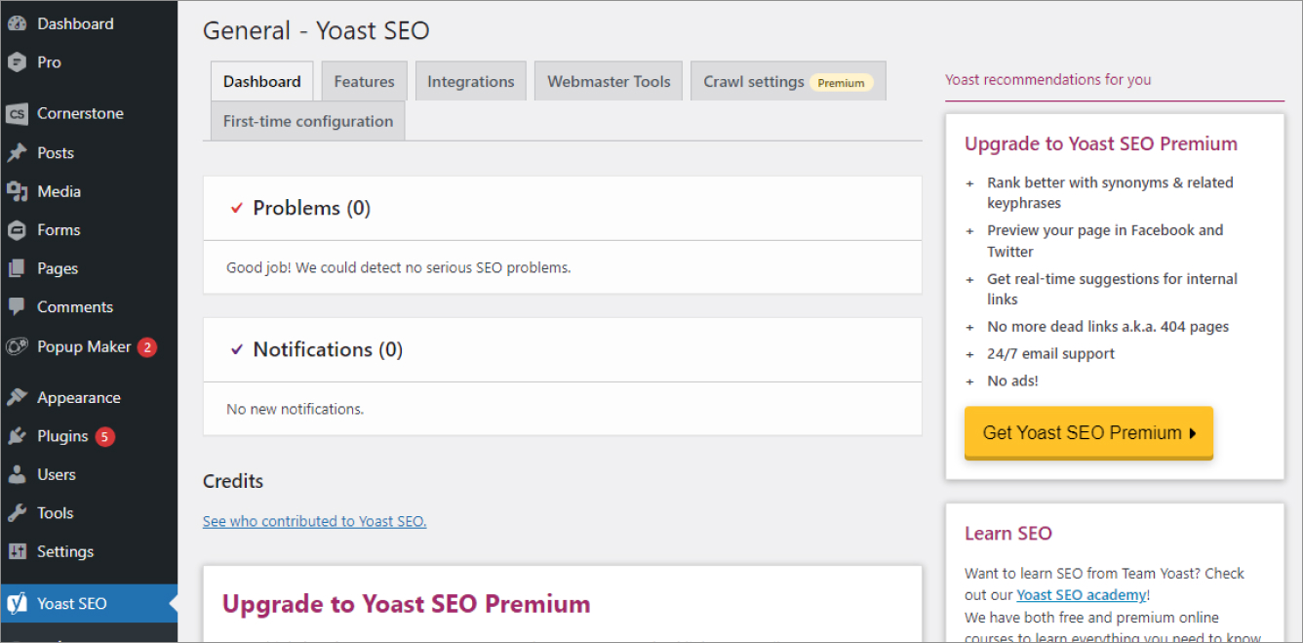Click the Premium badge on Crawl settings

click(841, 83)
